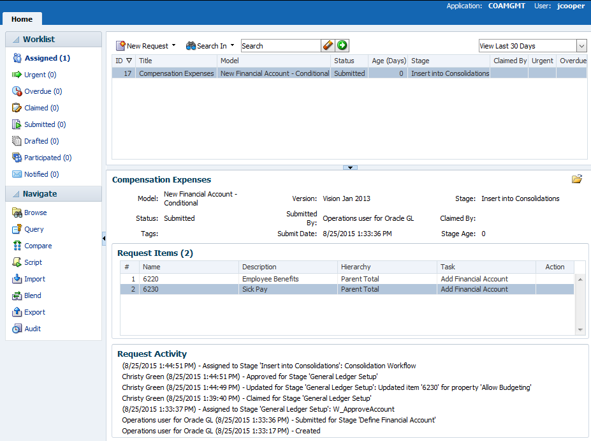Open the Search In dropdown
The height and width of the screenshot is (441, 591).
pyautogui.click(x=232, y=46)
